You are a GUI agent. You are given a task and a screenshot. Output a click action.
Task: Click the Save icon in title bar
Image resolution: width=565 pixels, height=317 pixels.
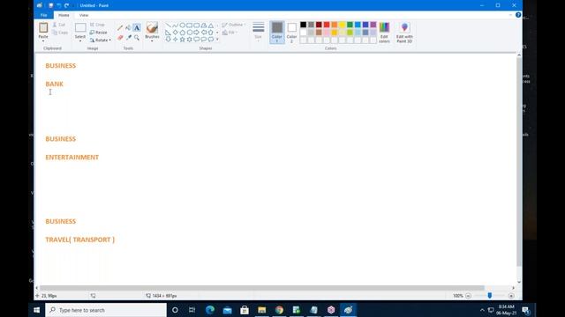[51, 5]
